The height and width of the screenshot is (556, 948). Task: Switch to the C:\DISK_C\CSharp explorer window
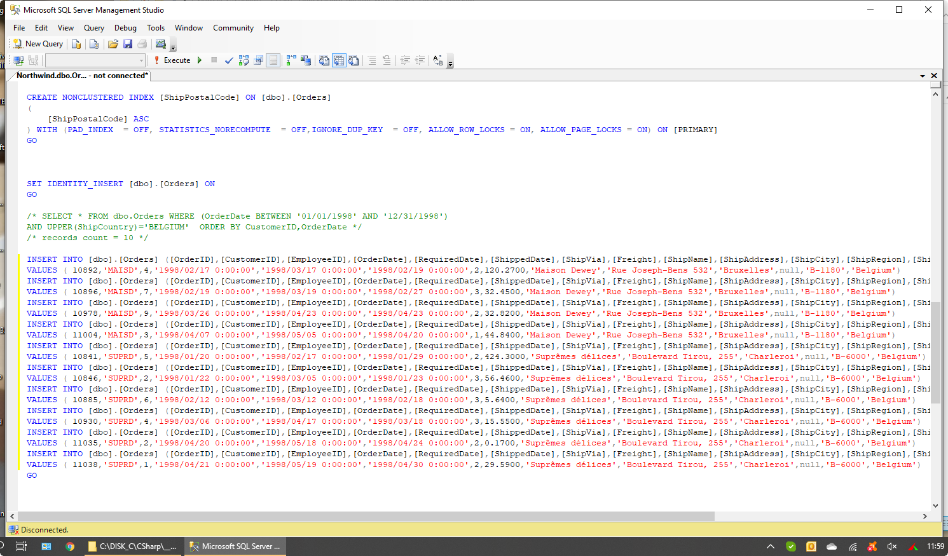pyautogui.click(x=132, y=546)
